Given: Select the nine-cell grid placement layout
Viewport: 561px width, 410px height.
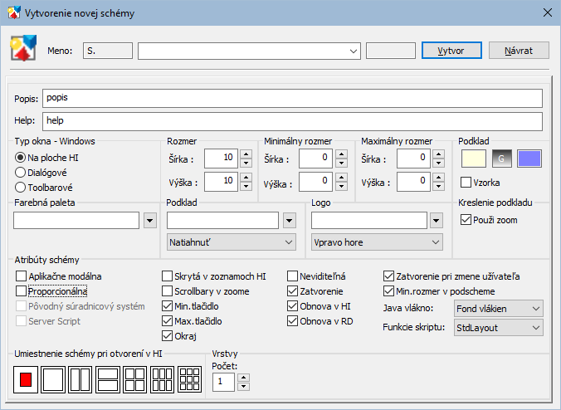Looking at the screenshot, I should click(190, 379).
